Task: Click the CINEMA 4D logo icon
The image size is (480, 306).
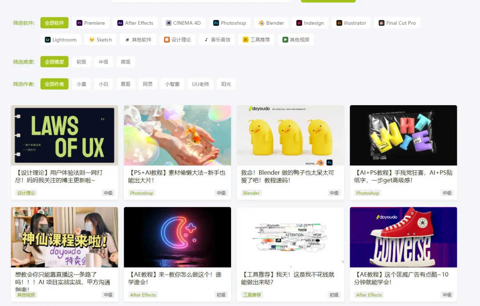Action: tap(168, 23)
